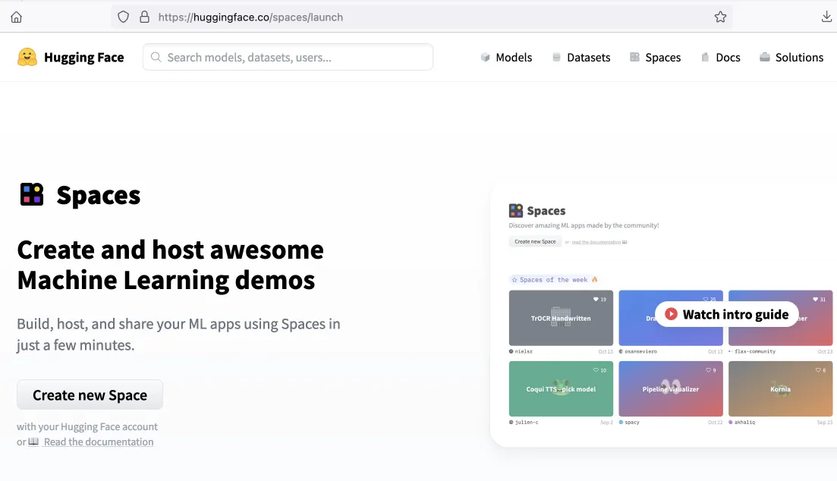Click the browser home icon
Image resolution: width=837 pixels, height=481 pixels.
click(16, 17)
